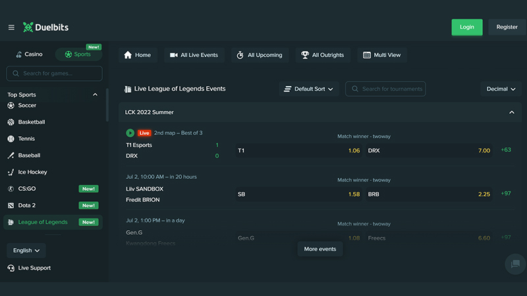
Task: Click the house icon in Home tab
Action: click(x=128, y=55)
